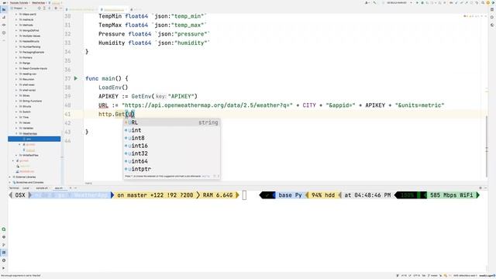Image resolution: width=496 pixels, height=279 pixels.
Task: Open Project panel options gear
Action: 56,9
